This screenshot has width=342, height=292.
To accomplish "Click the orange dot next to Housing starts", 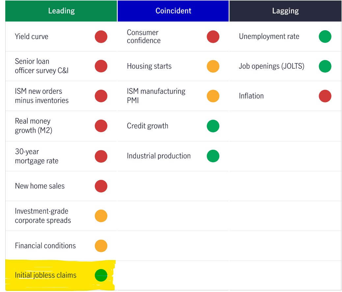I will 213,66.
